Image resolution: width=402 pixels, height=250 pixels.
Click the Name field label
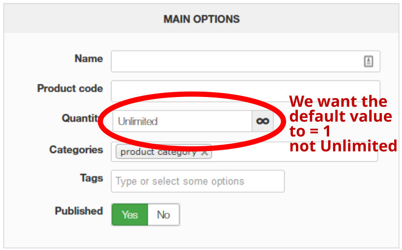point(89,58)
